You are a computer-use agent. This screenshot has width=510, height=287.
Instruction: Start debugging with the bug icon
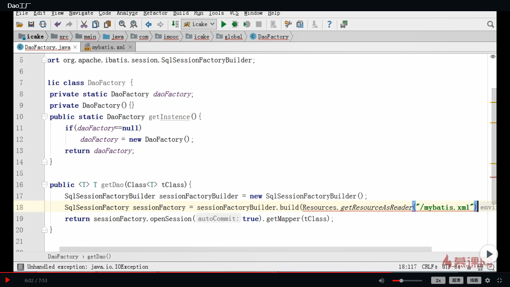[235, 24]
